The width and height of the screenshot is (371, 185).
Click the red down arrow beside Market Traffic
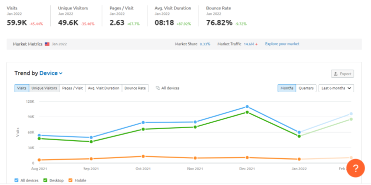click(x=256, y=44)
